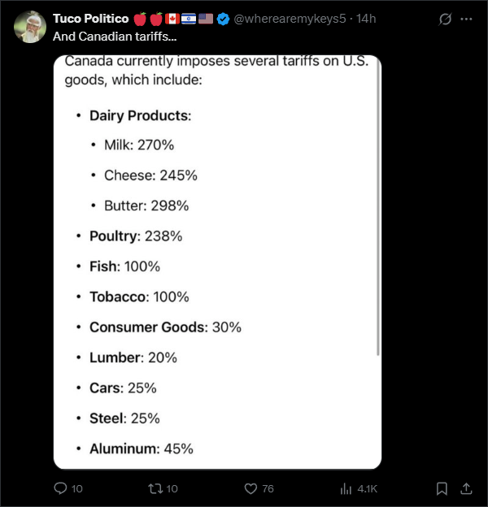488x507 pixels.
Task: Click the reply count 10
Action: (77, 488)
